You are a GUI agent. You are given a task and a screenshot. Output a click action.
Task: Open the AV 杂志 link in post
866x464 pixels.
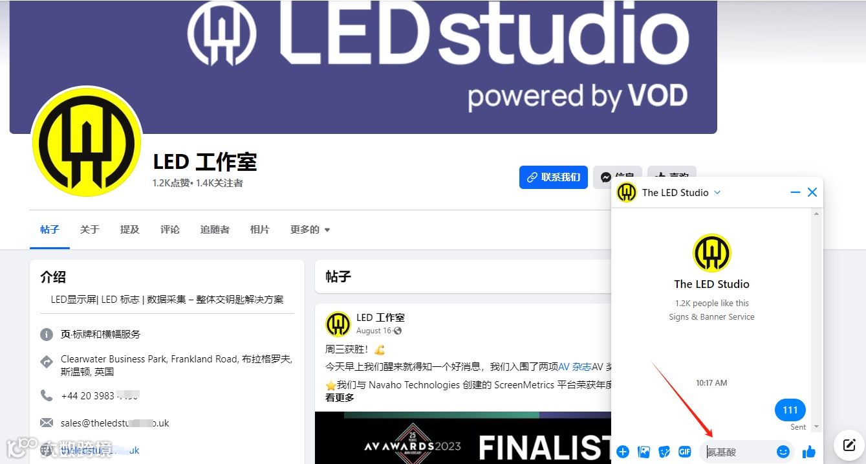575,366
